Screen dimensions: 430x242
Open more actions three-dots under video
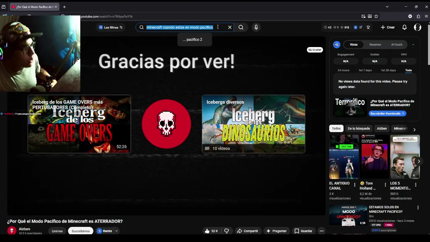(x=321, y=231)
